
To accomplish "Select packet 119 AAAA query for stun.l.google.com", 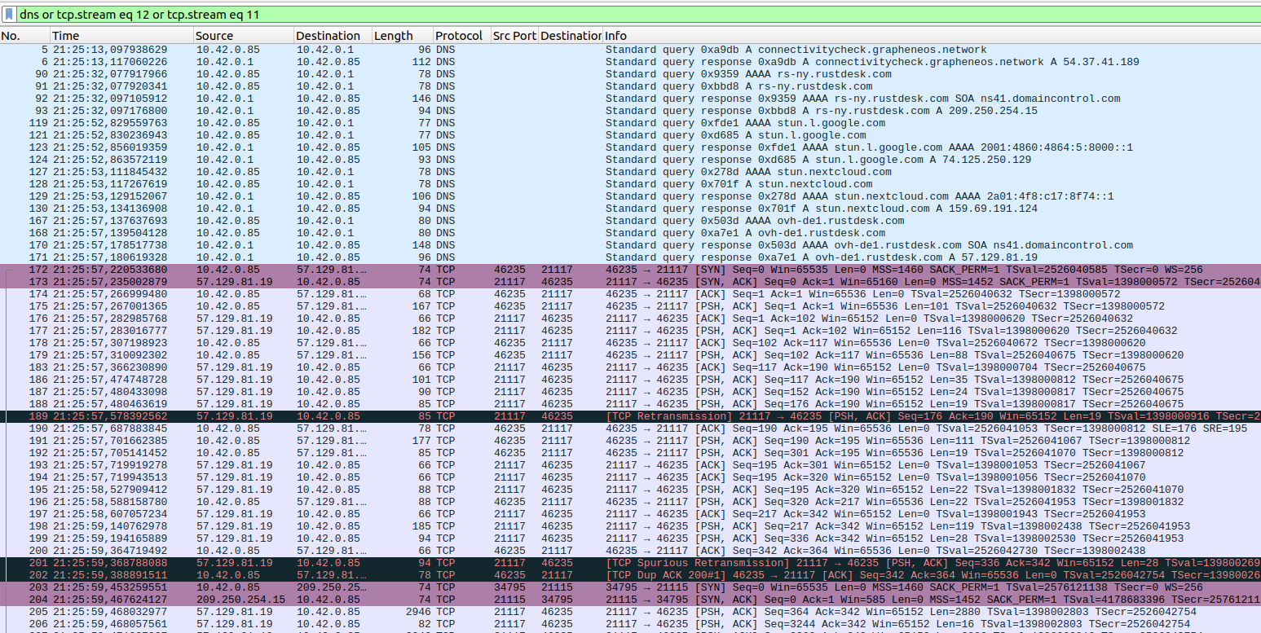I will click(x=489, y=123).
